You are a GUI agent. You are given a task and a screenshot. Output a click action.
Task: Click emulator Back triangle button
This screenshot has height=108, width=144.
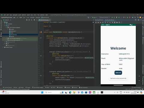pos(108,22)
